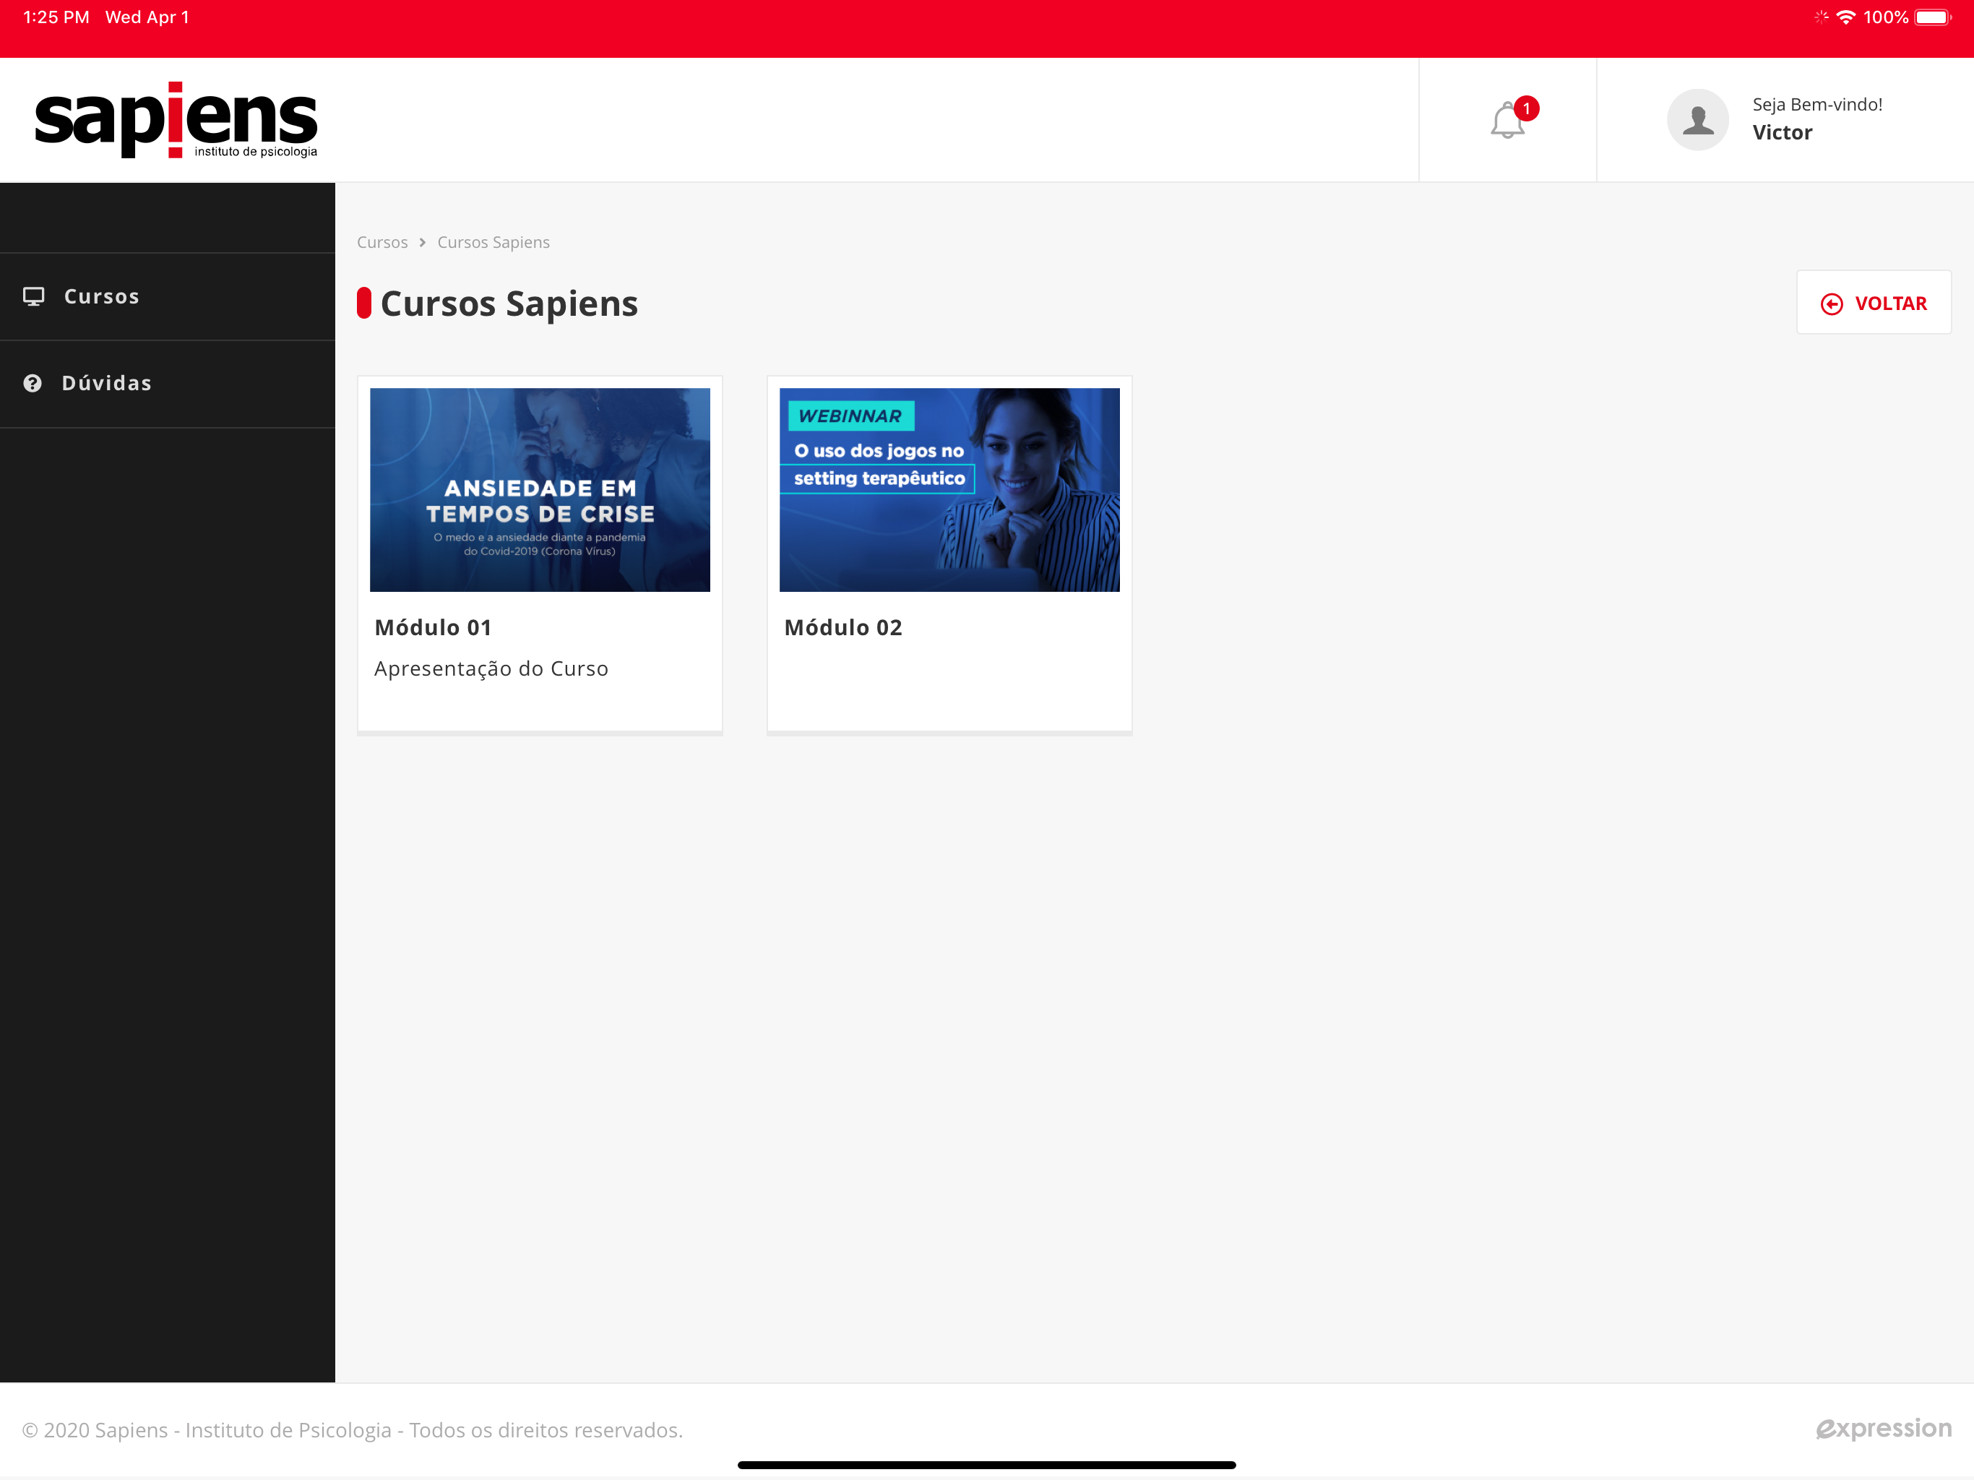The height and width of the screenshot is (1480, 1974).
Task: Click the Dúvidas question mark icon
Action: tap(33, 383)
